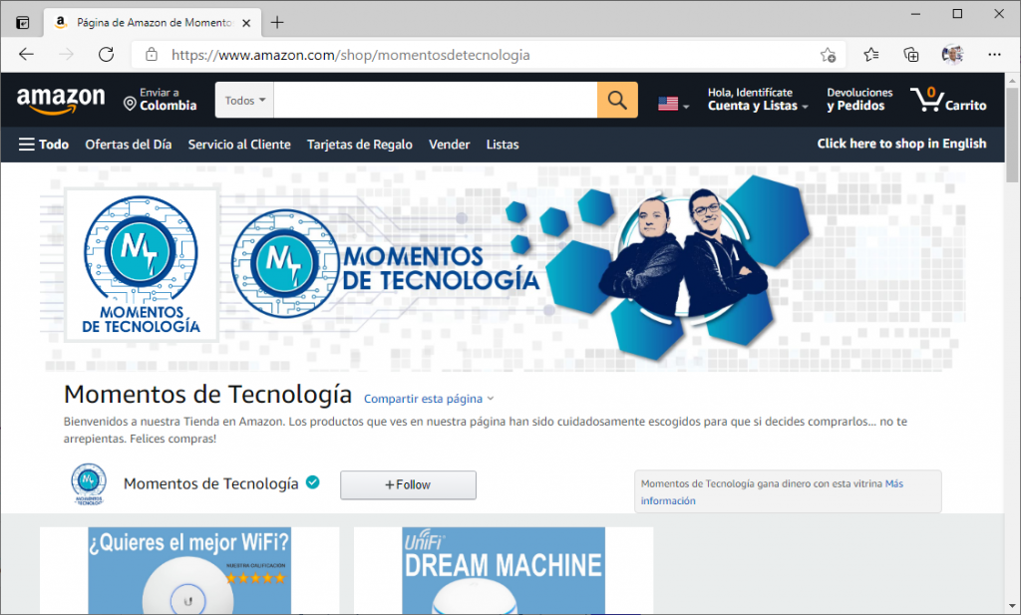This screenshot has width=1021, height=615.
Task: Expand the Cuenta y Listas menu
Action: [758, 106]
